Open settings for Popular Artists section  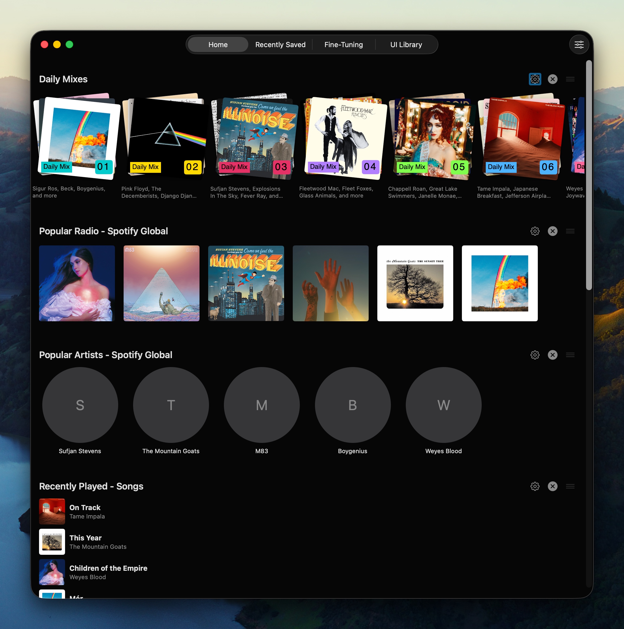coord(535,355)
